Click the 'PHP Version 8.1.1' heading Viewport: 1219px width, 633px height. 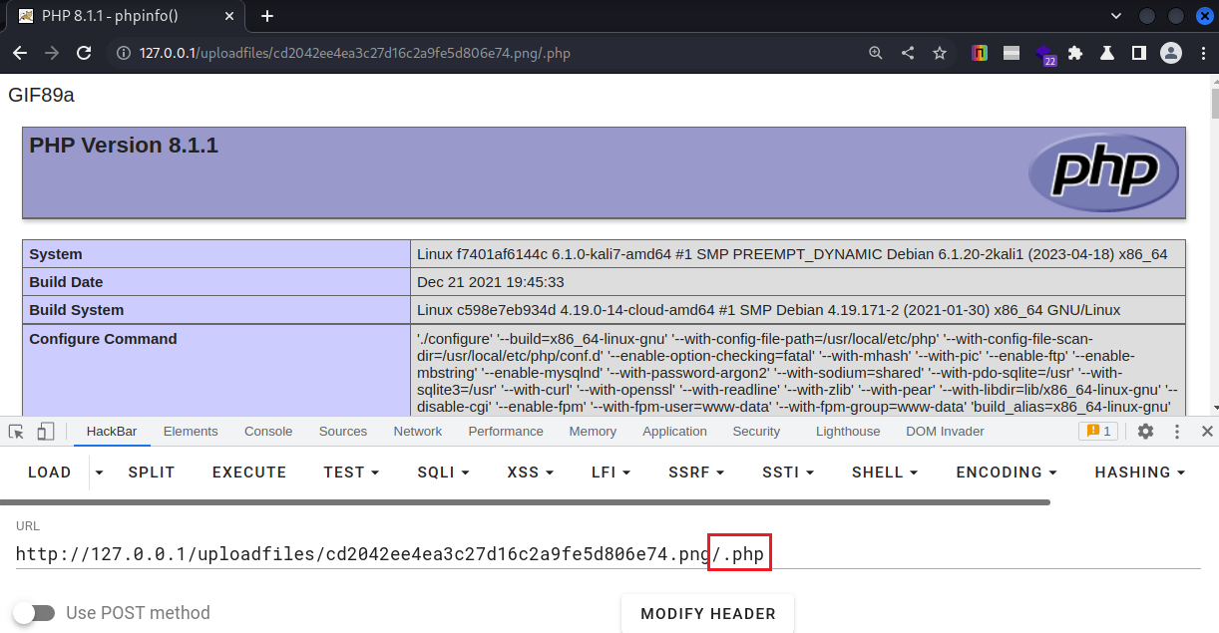[124, 146]
